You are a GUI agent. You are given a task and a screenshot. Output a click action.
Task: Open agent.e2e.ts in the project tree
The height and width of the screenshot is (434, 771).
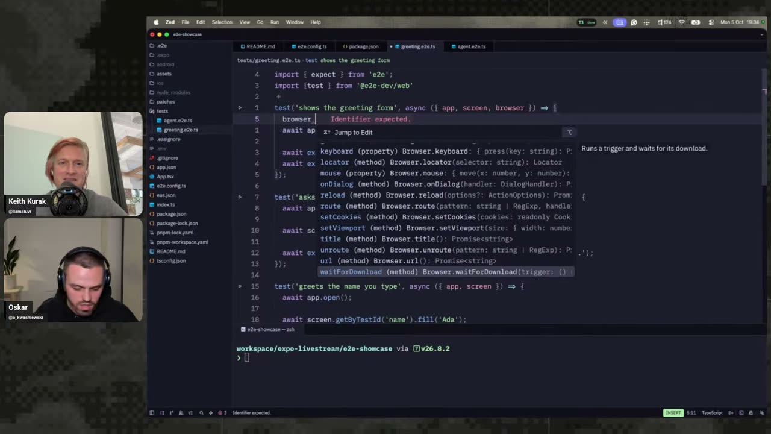click(x=178, y=121)
